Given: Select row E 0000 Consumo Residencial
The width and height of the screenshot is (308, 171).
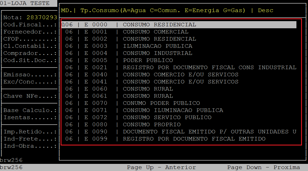Looking at the screenshot, I should click(159, 25).
